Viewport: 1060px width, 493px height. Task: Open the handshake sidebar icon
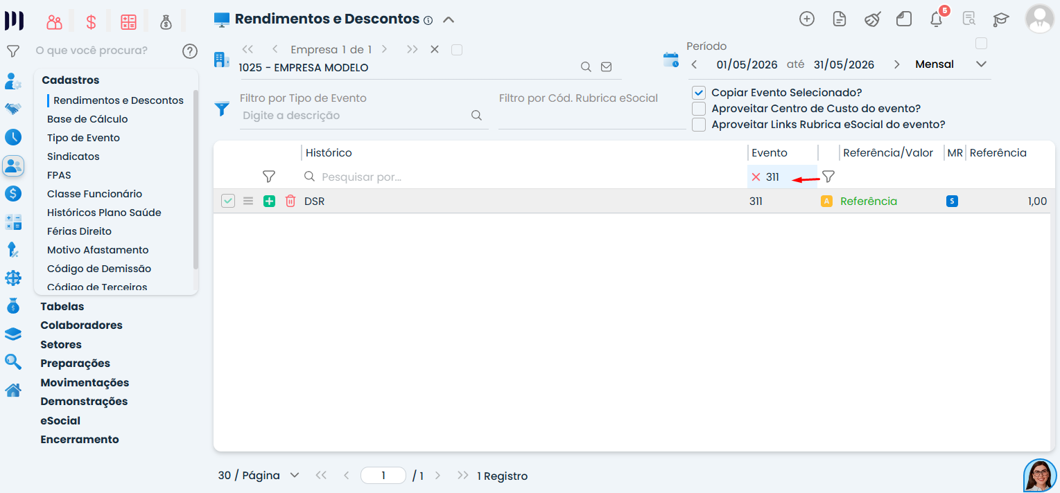[13, 109]
